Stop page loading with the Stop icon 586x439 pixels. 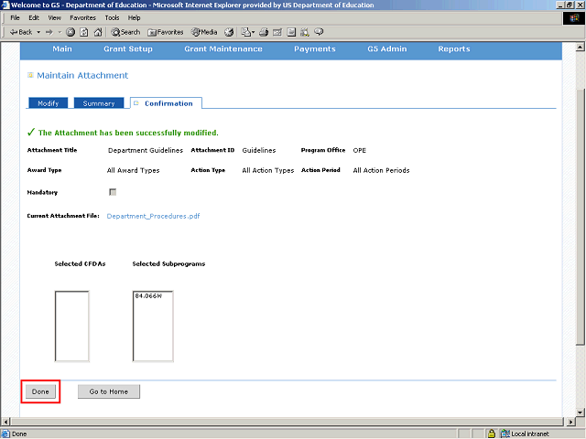click(x=71, y=32)
